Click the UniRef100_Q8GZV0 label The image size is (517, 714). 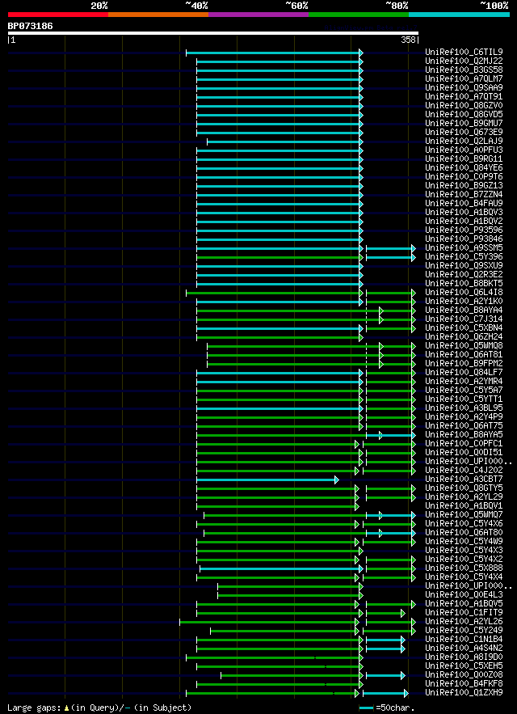tap(464, 106)
